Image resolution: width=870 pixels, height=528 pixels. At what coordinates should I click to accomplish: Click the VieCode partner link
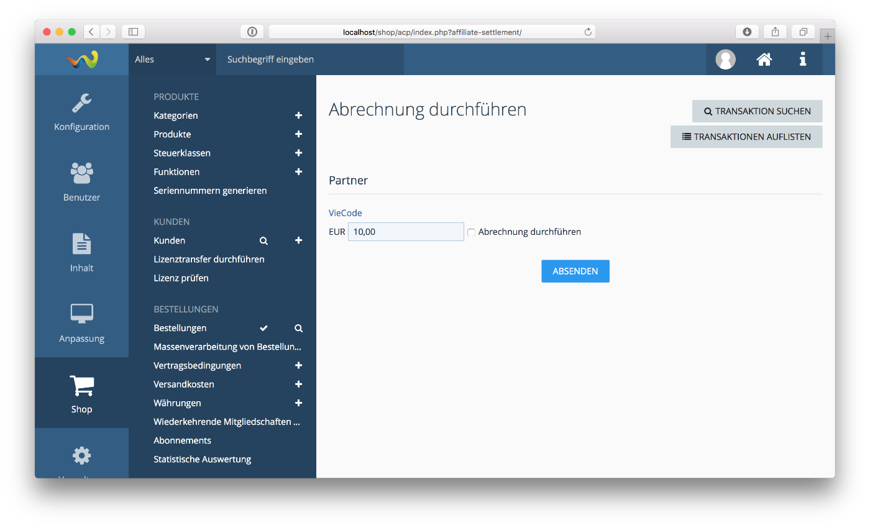point(345,213)
